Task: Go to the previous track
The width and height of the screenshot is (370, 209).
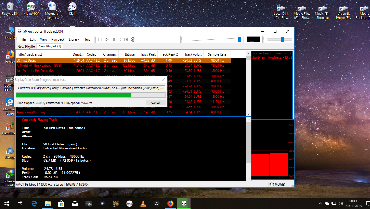Action: 119,39
